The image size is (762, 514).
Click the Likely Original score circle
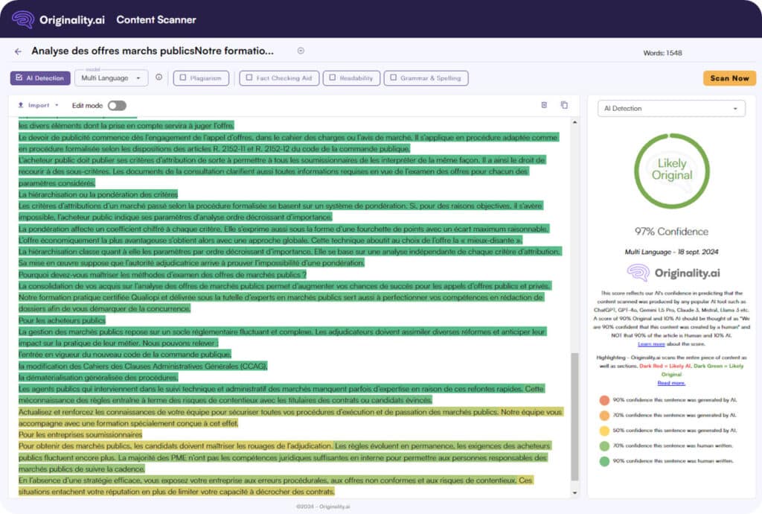click(672, 171)
